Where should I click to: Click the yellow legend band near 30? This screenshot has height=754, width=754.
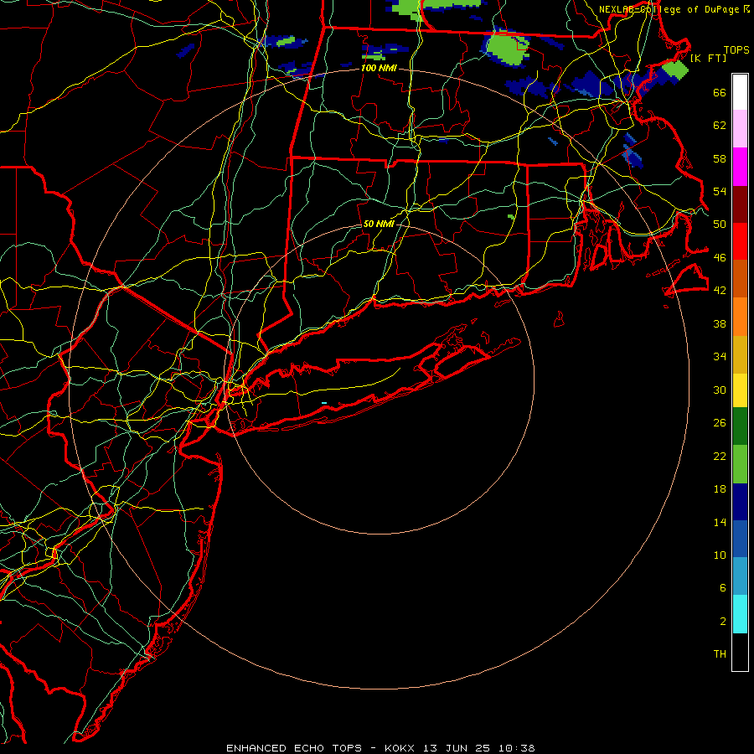point(740,390)
